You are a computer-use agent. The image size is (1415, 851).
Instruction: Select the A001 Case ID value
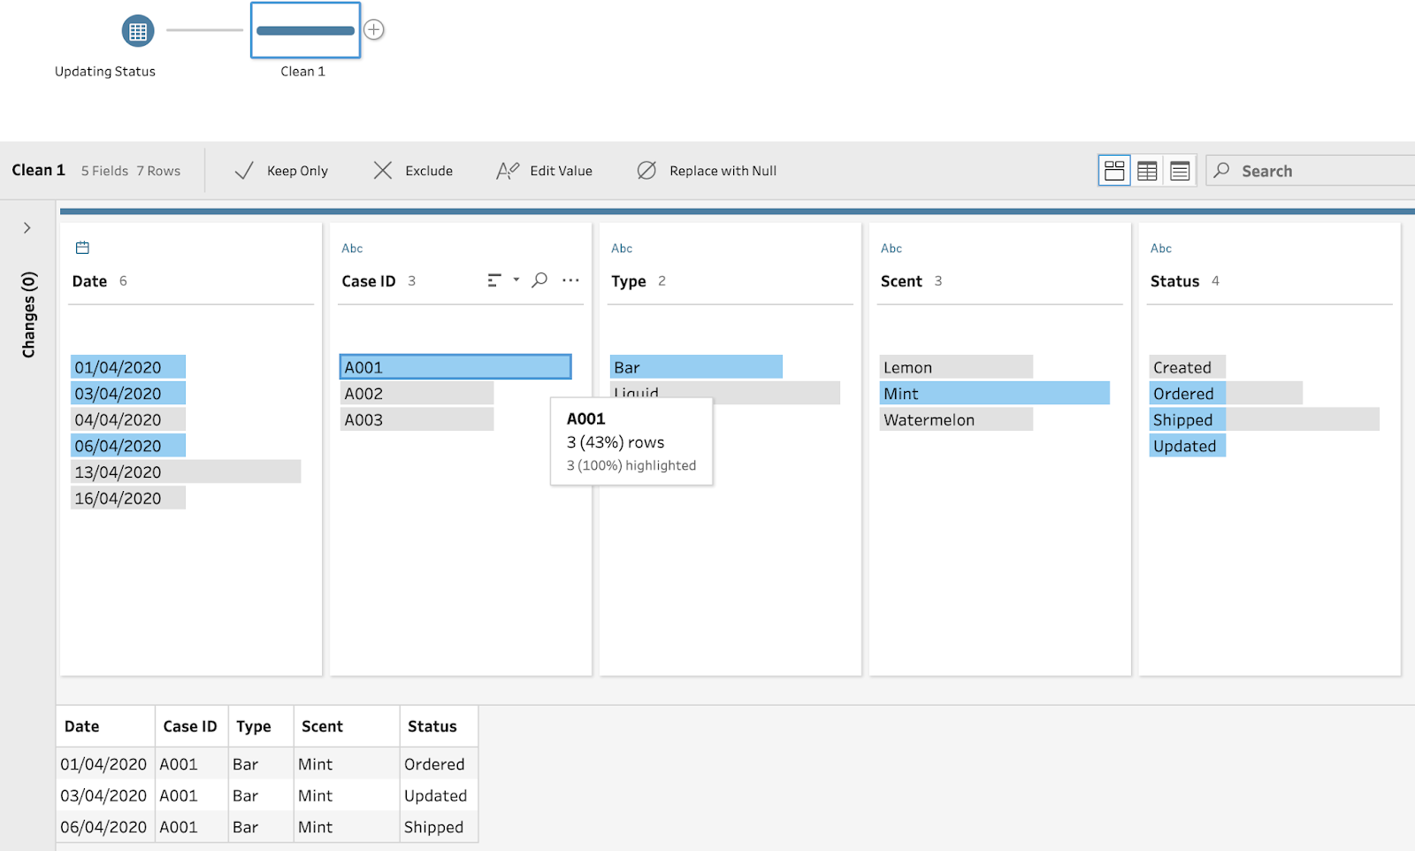point(455,367)
